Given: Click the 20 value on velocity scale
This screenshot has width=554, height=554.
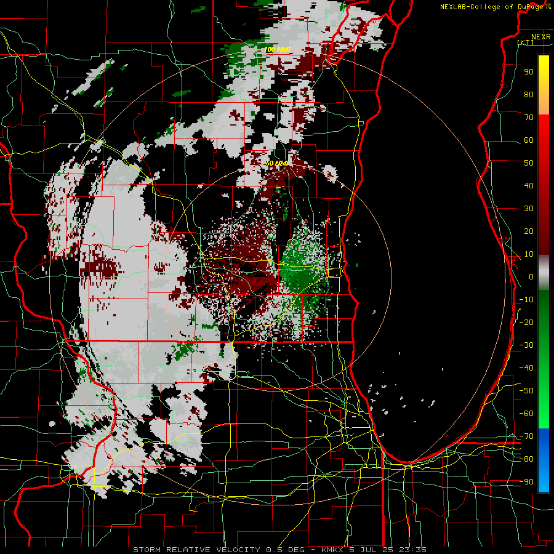Looking at the screenshot, I should tap(529, 231).
